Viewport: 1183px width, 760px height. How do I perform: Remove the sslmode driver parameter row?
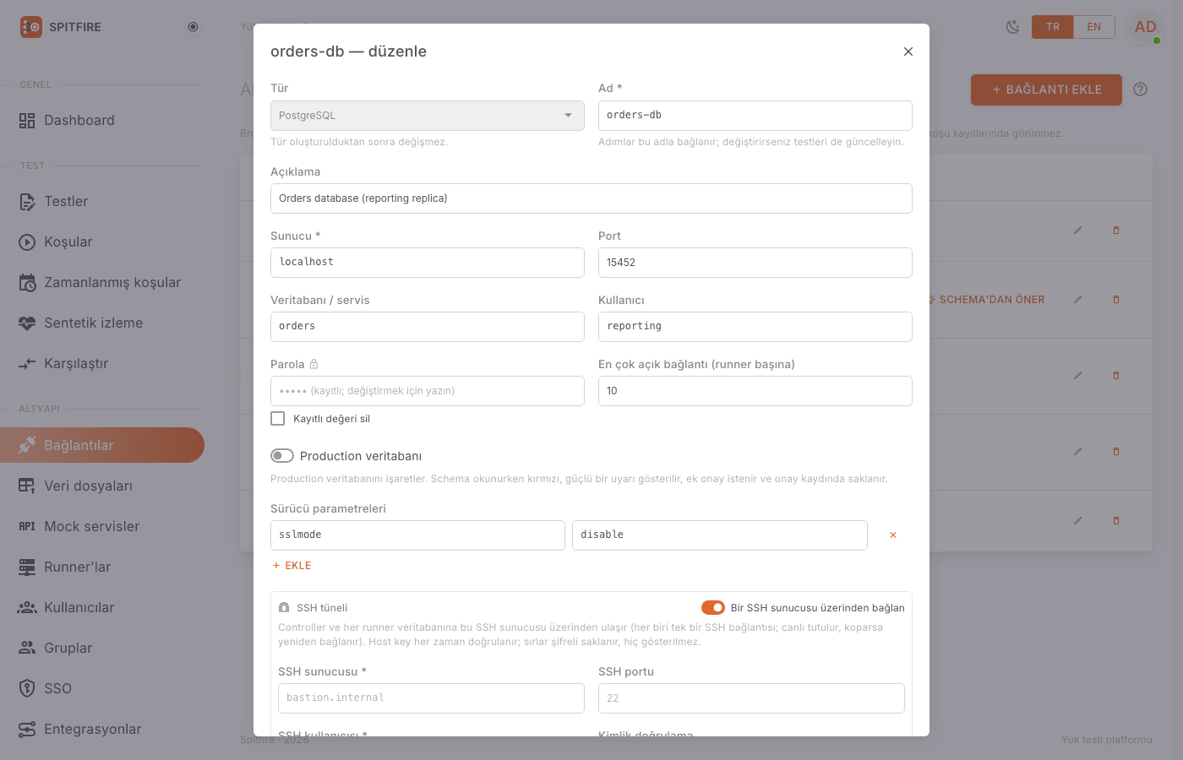coord(893,535)
